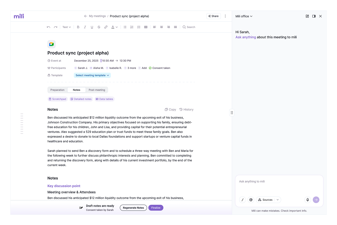Click the draft notes pencil icon
Viewport: 337px width, 225px height.
coord(81,208)
